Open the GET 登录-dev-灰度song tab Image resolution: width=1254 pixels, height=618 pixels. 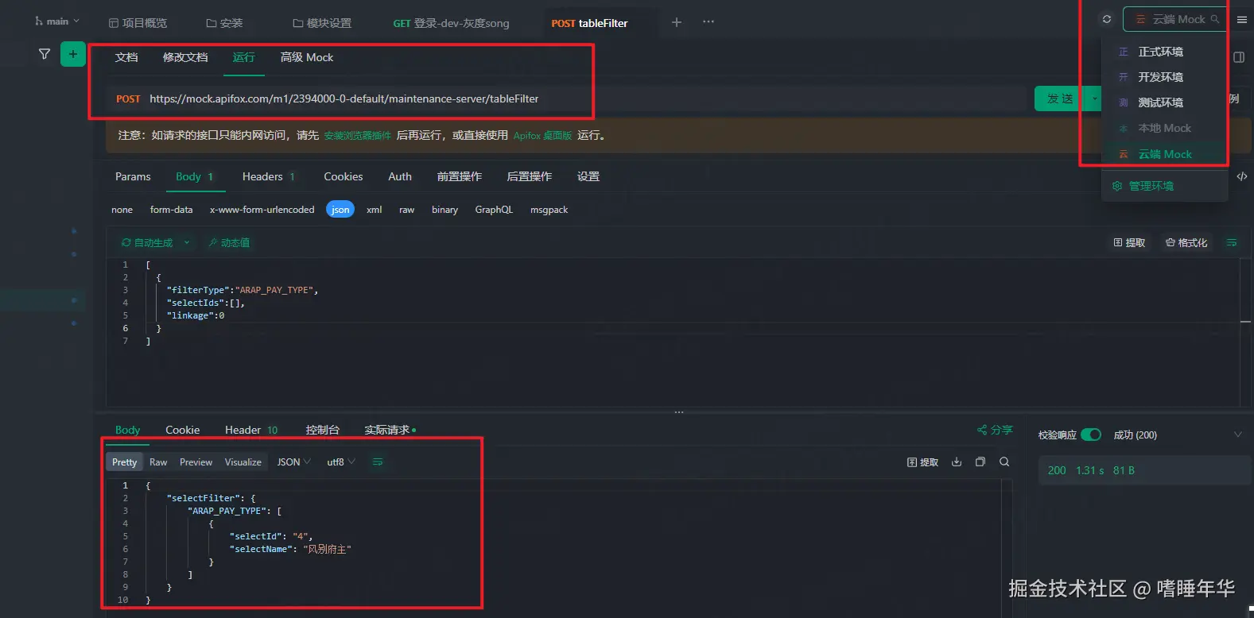(x=451, y=23)
